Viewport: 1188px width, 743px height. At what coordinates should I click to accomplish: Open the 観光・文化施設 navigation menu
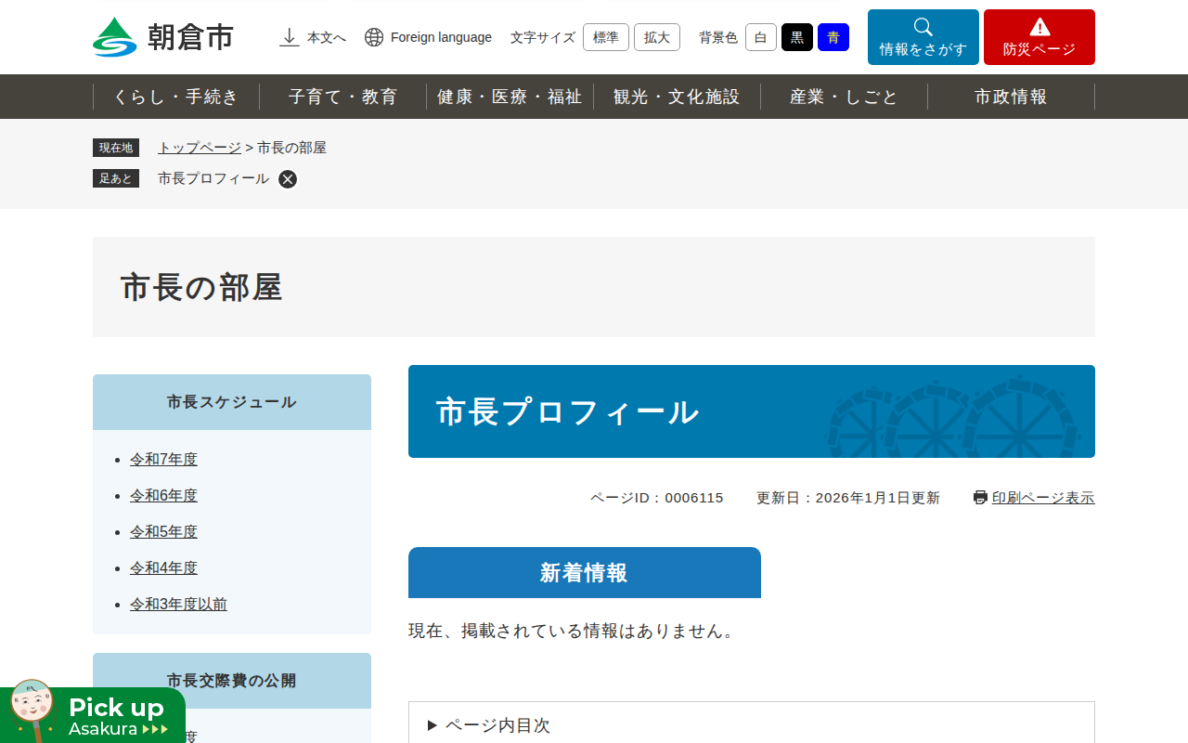click(677, 97)
